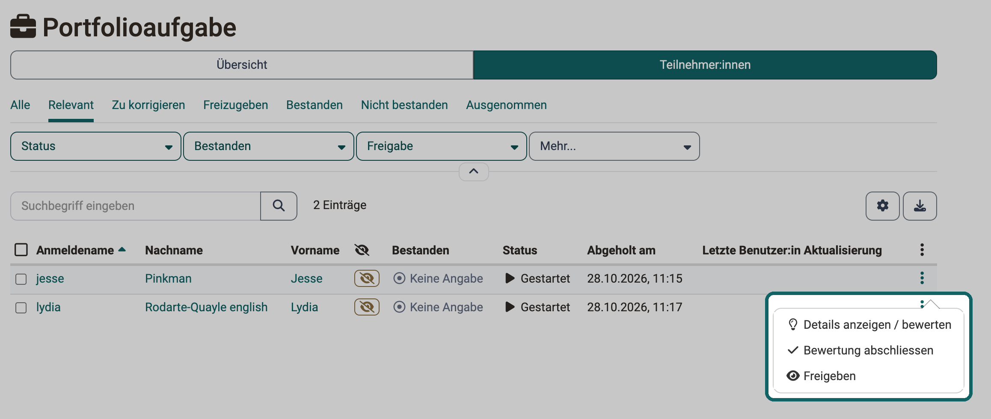Open table settings gear
This screenshot has width=991, height=419.
click(x=882, y=206)
